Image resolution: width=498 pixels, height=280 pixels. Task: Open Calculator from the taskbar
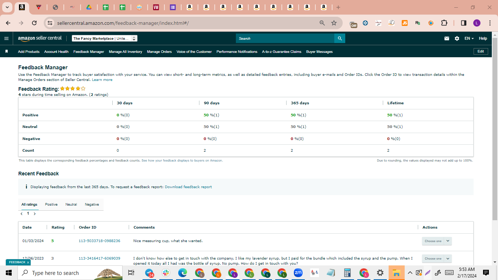(347, 273)
